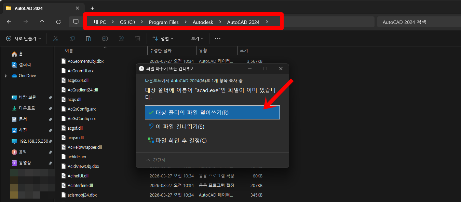Screen dimensions: 461x202
Task: Select file AcHelpWrapper.dll
Action: (x=85, y=147)
